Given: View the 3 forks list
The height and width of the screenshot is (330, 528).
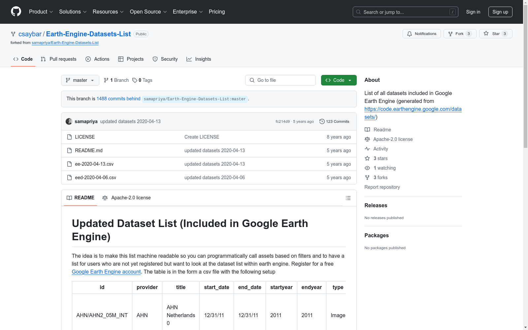Looking at the screenshot, I should tap(376, 178).
